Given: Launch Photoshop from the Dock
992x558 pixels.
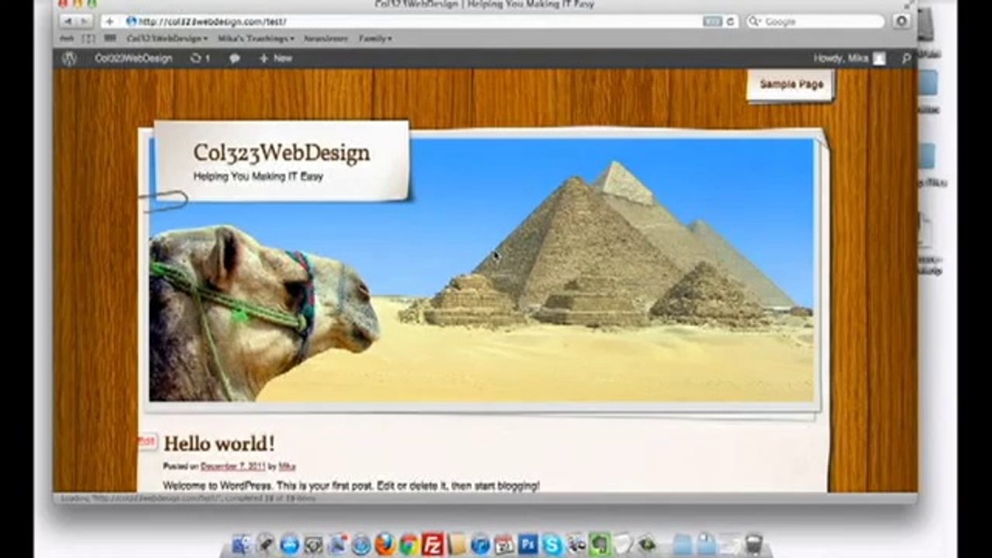Looking at the screenshot, I should [x=529, y=545].
